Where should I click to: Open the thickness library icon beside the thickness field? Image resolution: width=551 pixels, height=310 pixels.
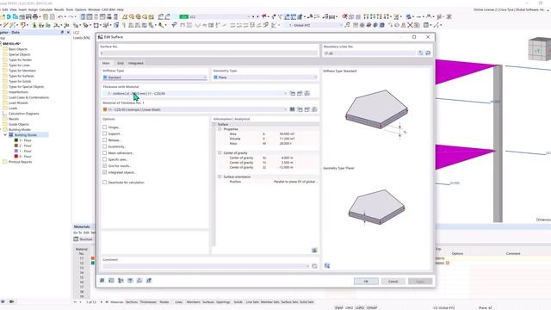[293, 94]
